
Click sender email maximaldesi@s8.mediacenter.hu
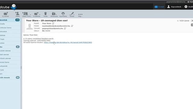click(x=56, y=26)
